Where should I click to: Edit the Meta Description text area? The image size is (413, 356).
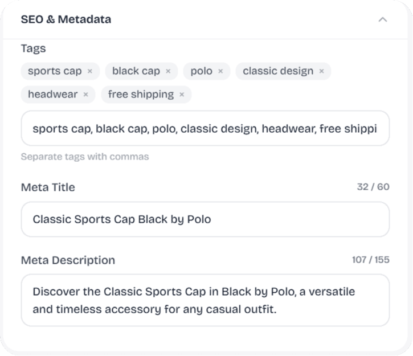click(205, 300)
